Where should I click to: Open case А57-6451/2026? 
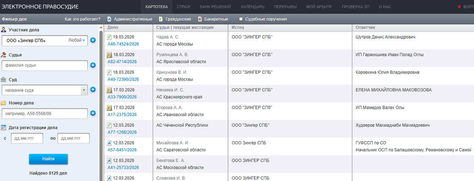(x=122, y=150)
